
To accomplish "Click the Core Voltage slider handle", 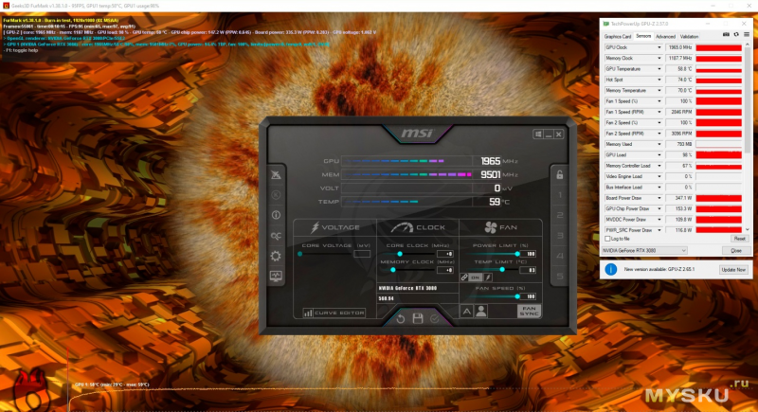I will [x=300, y=254].
